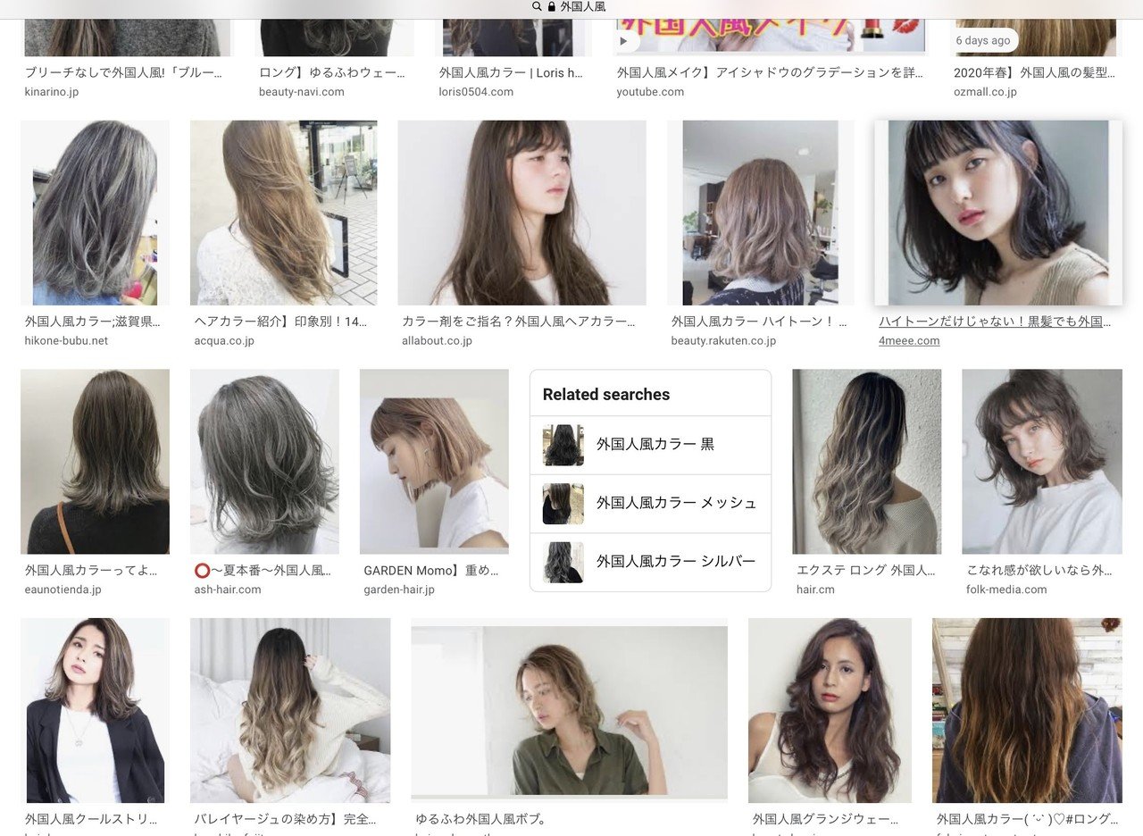1143x836 pixels.
Task: Click the caption GARDEN Momo】重め…
Action: pos(431,570)
